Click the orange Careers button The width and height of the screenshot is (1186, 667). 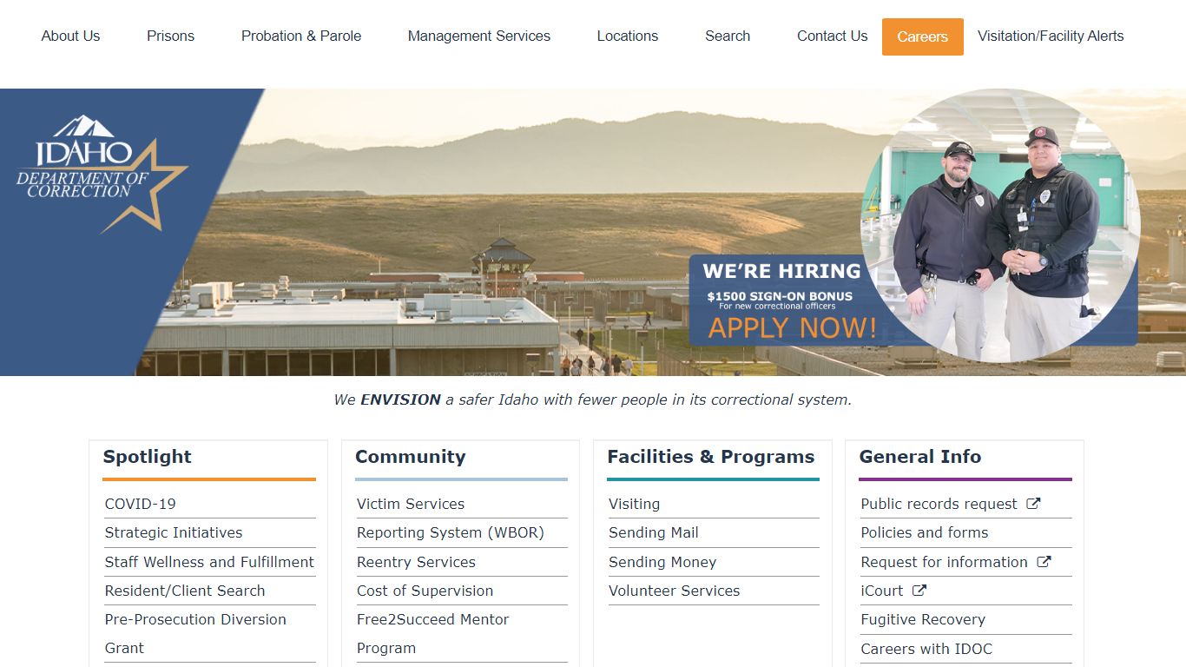(x=923, y=36)
